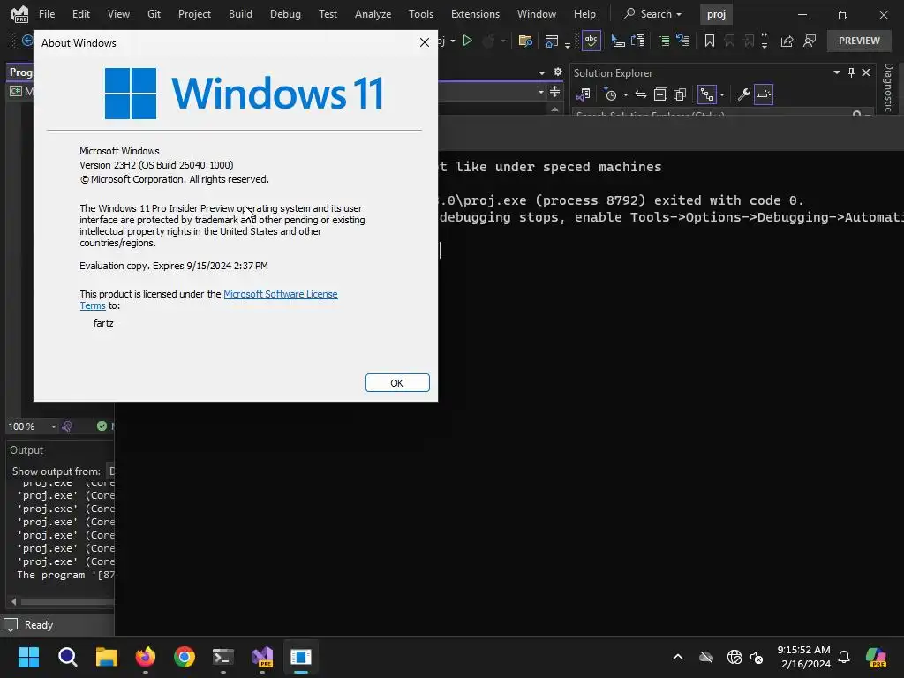Launch Google Chrome from the taskbar
Screen dimensions: 904x678
(185, 657)
